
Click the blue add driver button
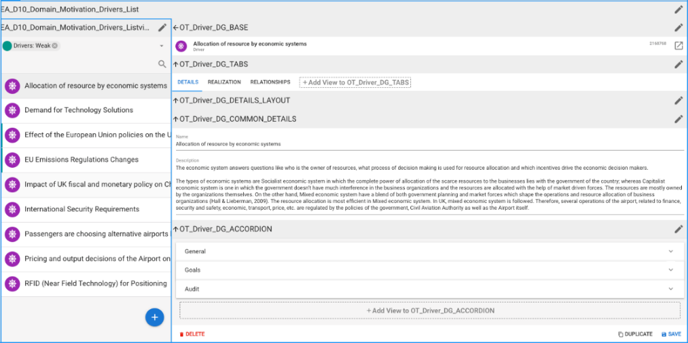click(154, 317)
